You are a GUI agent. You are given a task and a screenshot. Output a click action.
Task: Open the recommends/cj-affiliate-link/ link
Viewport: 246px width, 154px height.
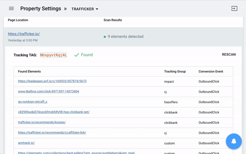point(52,133)
